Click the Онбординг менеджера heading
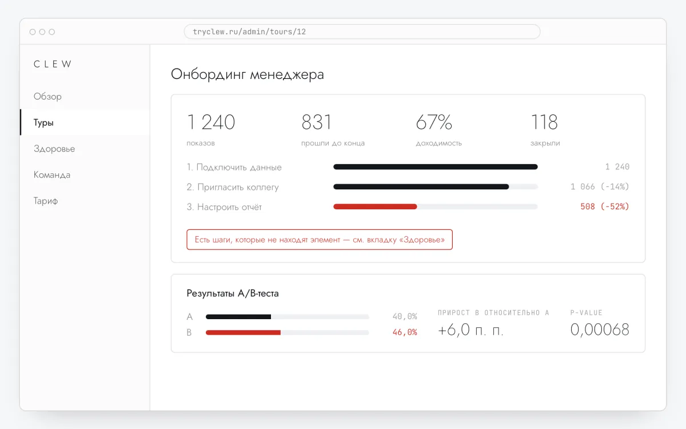This screenshot has height=429, width=686. (248, 74)
